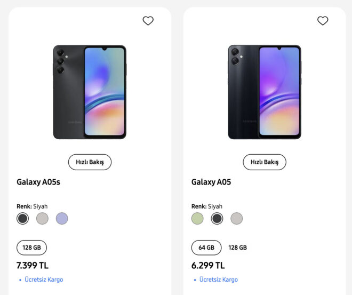Click Ücretsiz Kargo under Galaxy A05
352x295 pixels.
pyautogui.click(x=219, y=280)
